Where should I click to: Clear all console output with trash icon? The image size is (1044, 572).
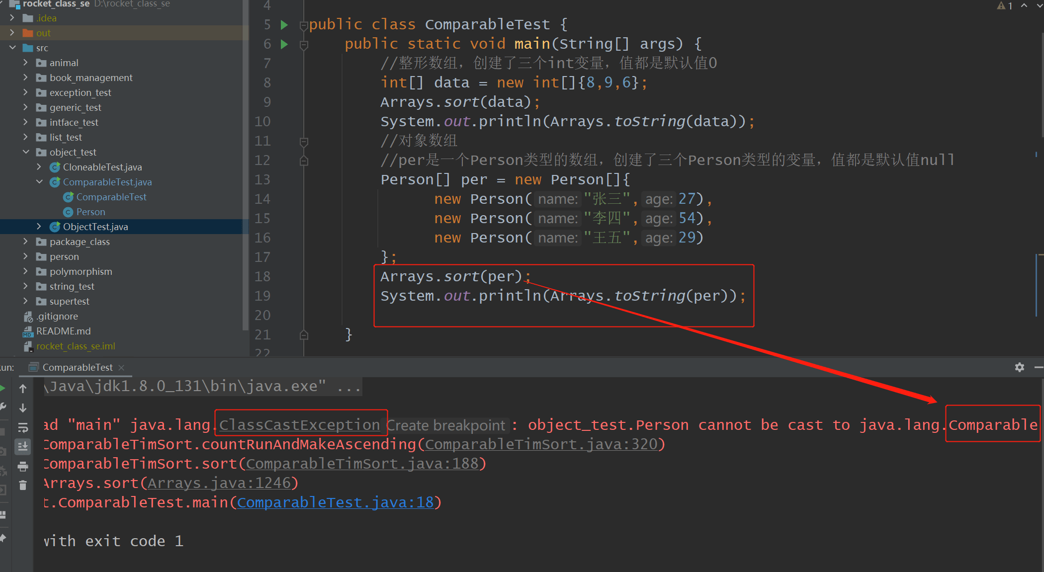tap(23, 486)
